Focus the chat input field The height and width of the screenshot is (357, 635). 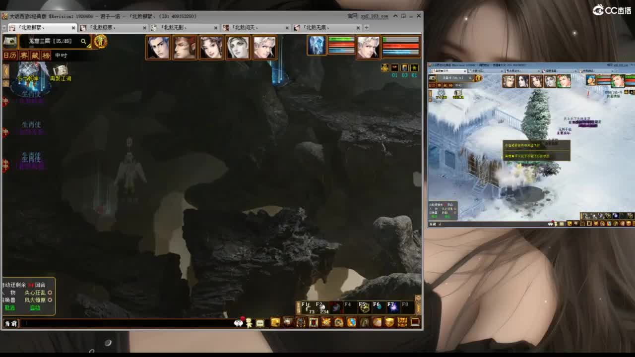click(x=127, y=323)
